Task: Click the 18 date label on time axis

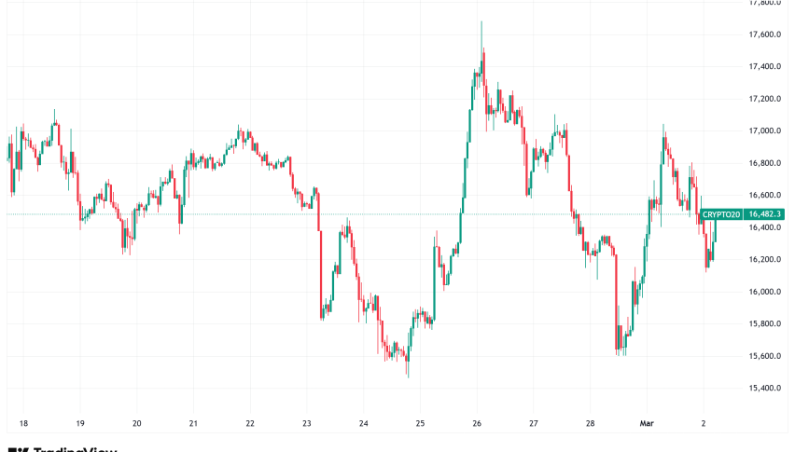Action: (22, 421)
